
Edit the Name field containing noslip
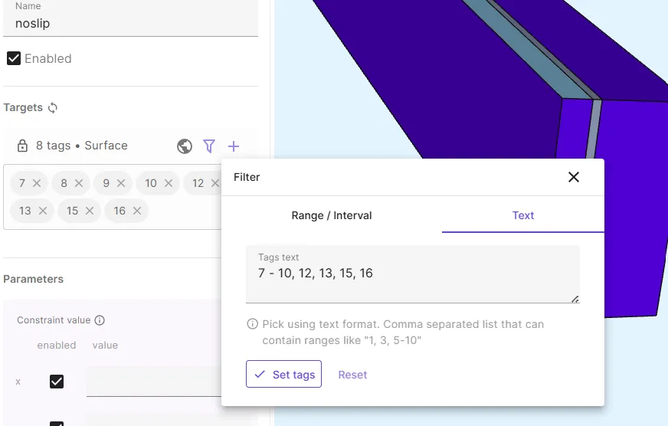pyautogui.click(x=130, y=23)
